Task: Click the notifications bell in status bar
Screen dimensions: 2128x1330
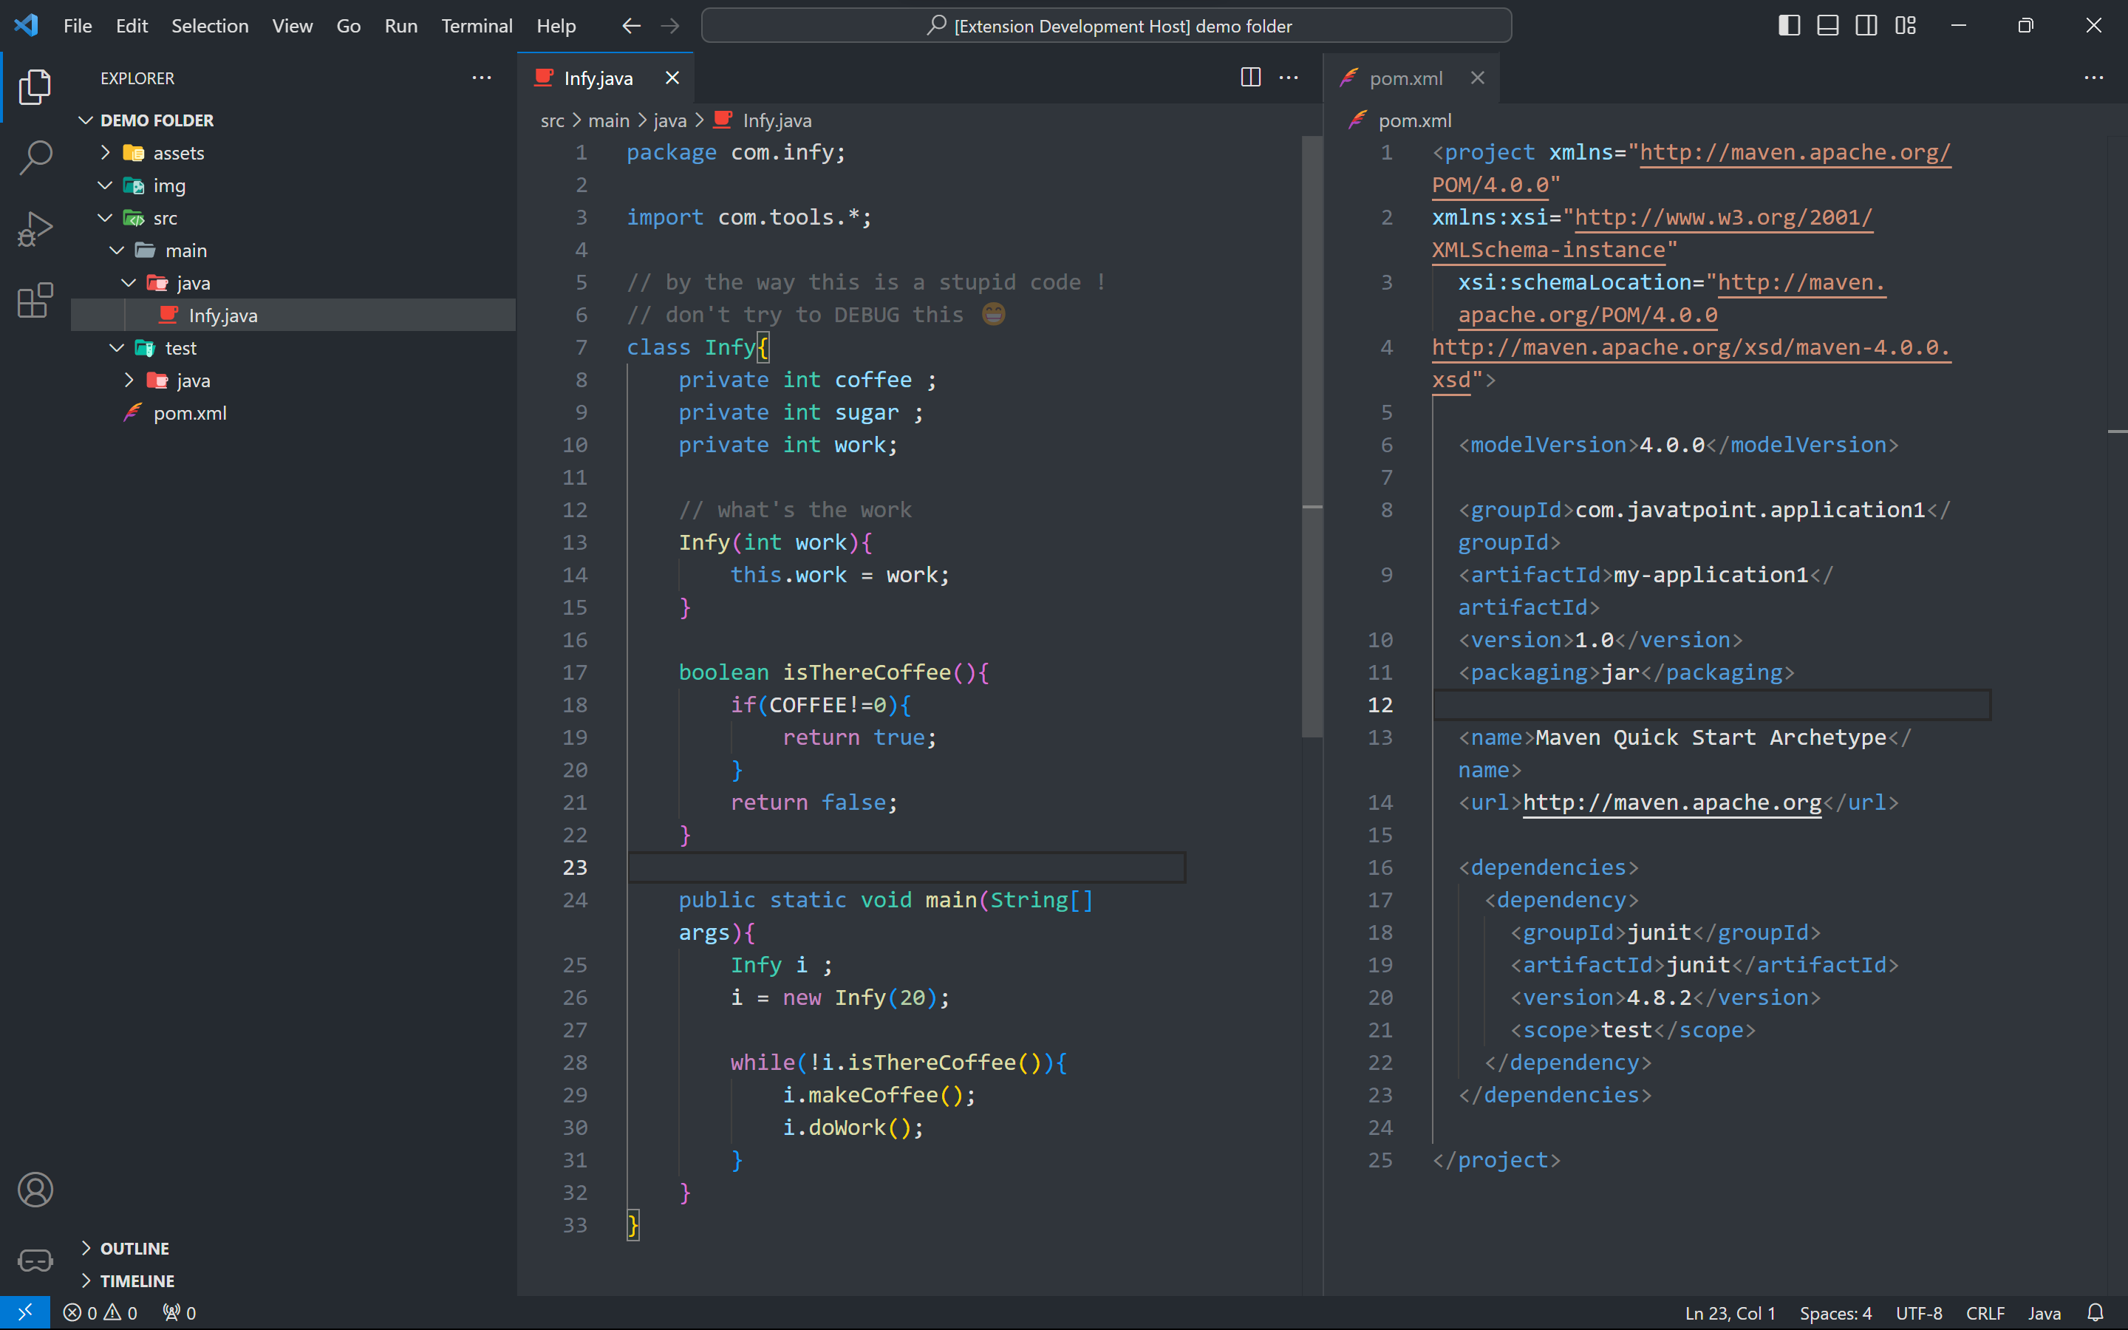Action: coord(2096,1312)
